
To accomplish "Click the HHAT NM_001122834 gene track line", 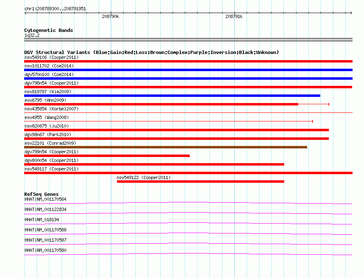I will pyautogui.click(x=188, y=213).
